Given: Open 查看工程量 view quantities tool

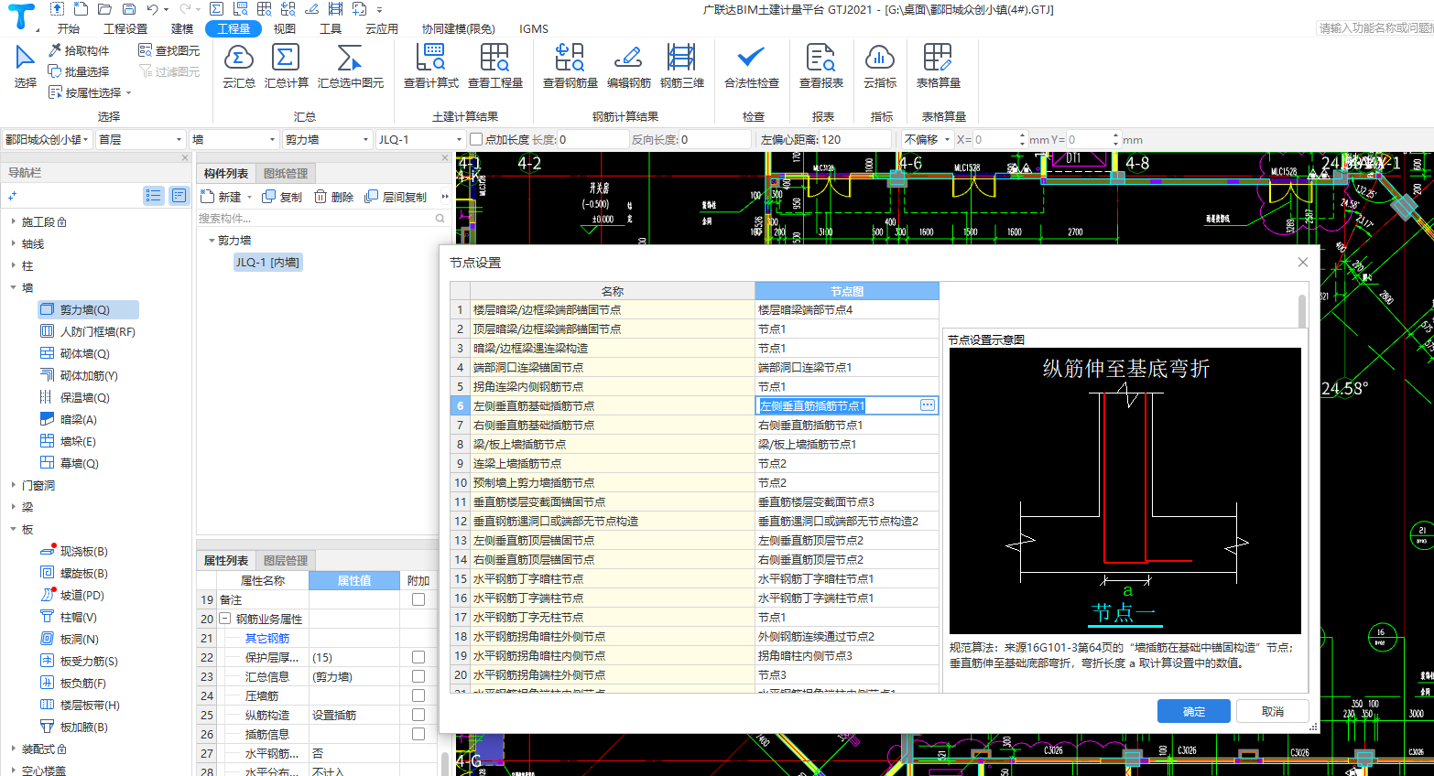Looking at the screenshot, I should [x=494, y=66].
